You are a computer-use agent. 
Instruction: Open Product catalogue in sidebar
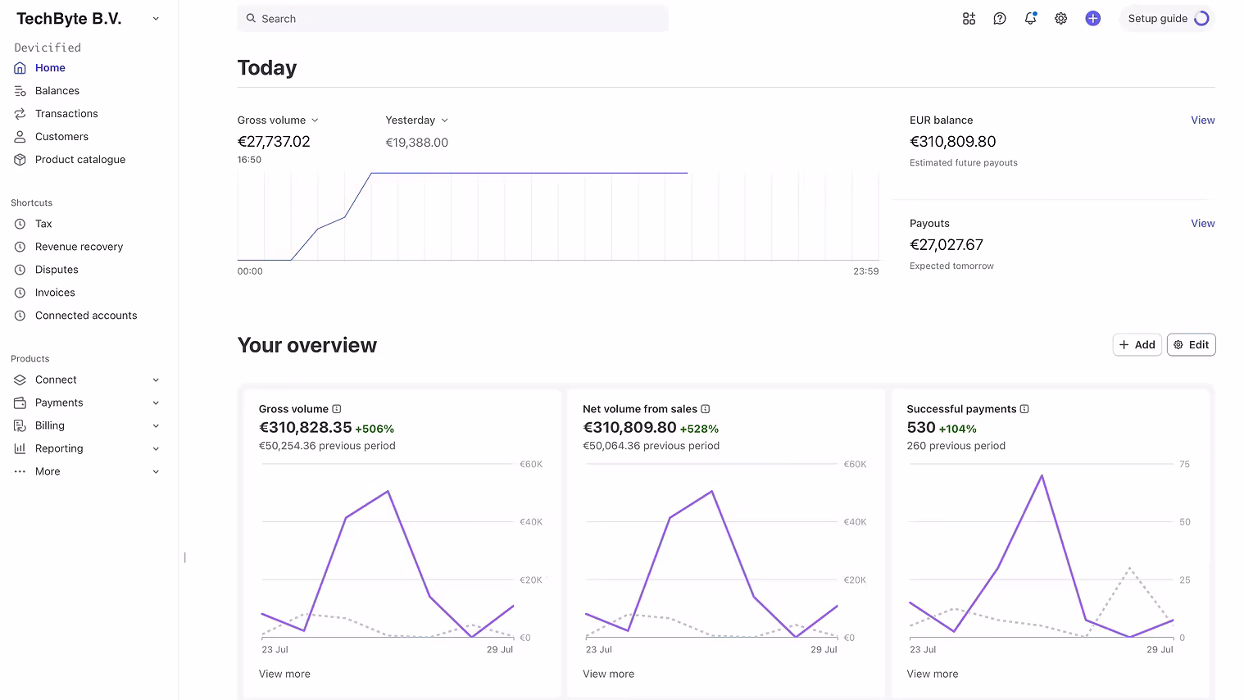tap(79, 160)
